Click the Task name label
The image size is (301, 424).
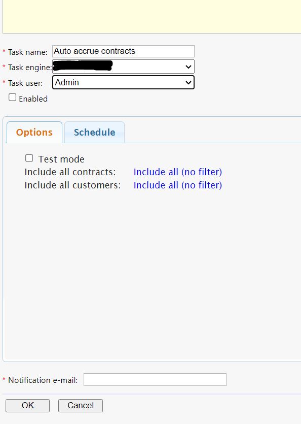coord(27,52)
